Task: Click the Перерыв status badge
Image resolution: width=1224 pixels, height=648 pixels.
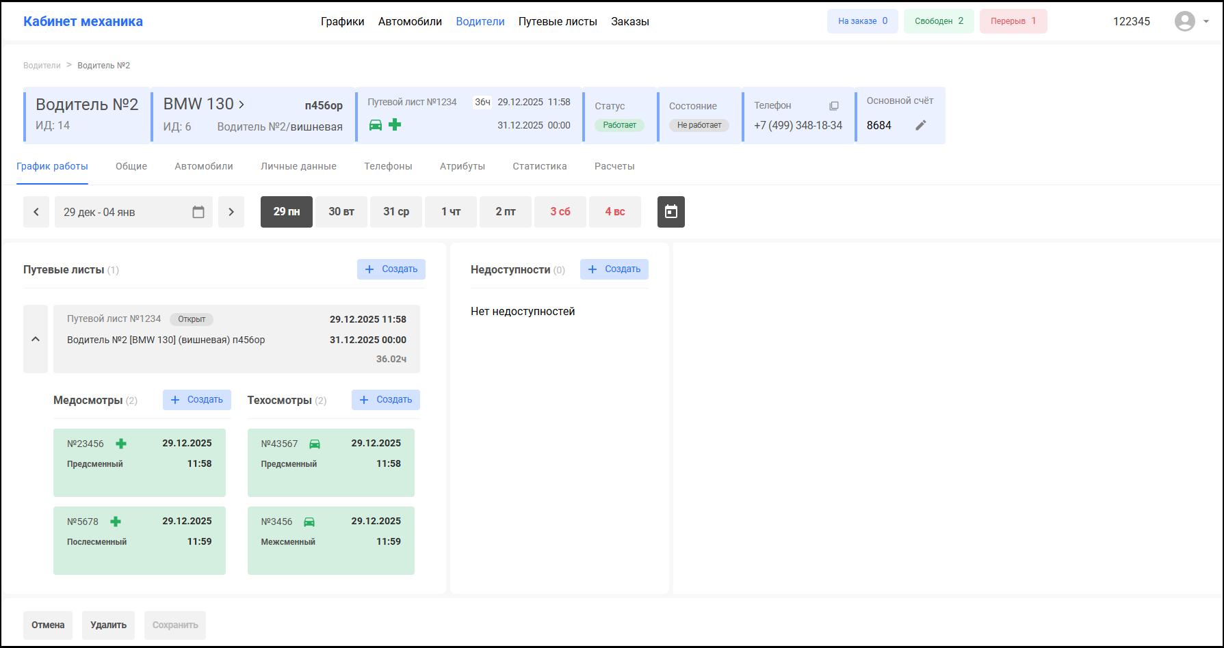Action: pyautogui.click(x=1013, y=21)
